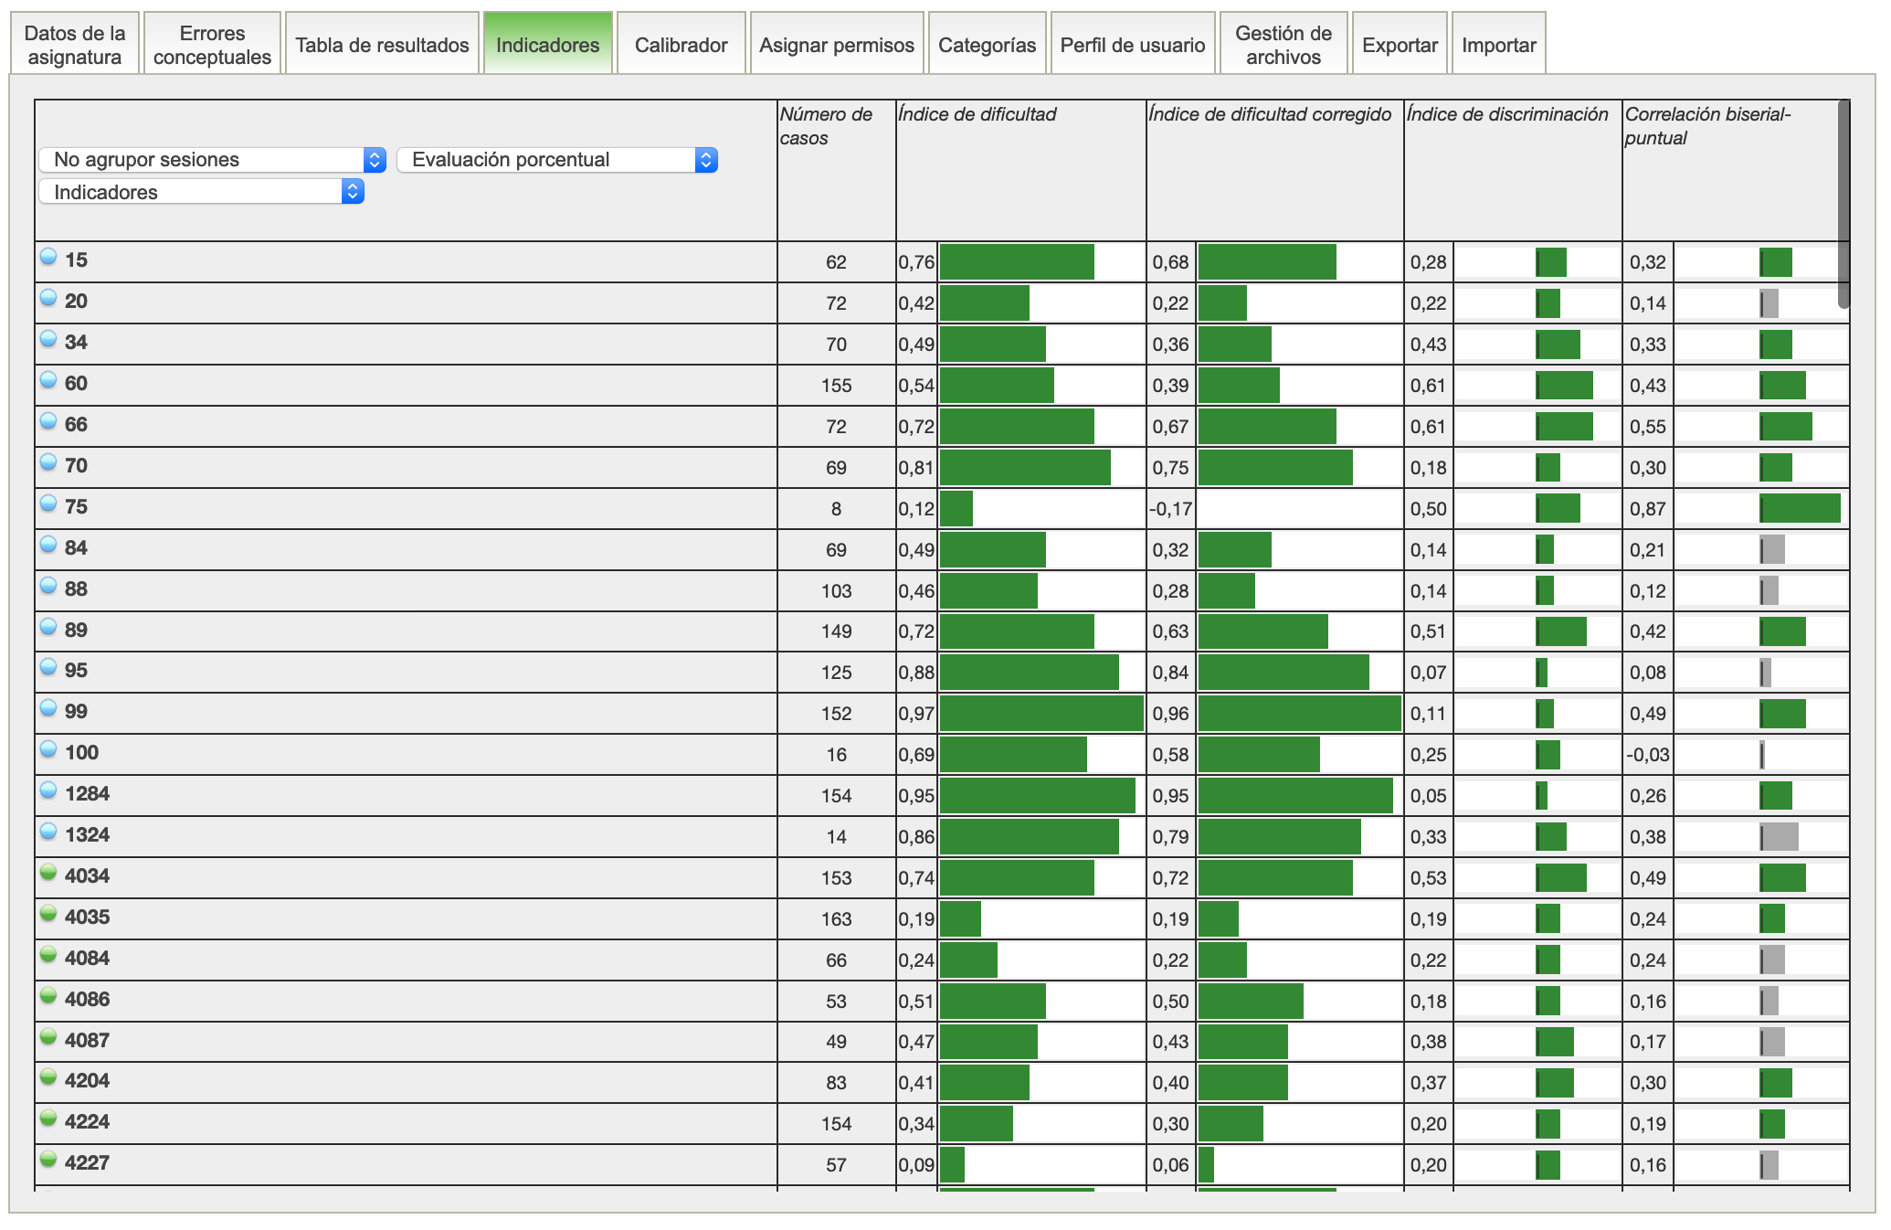Click the 'Número de casos' column header

[x=826, y=126]
